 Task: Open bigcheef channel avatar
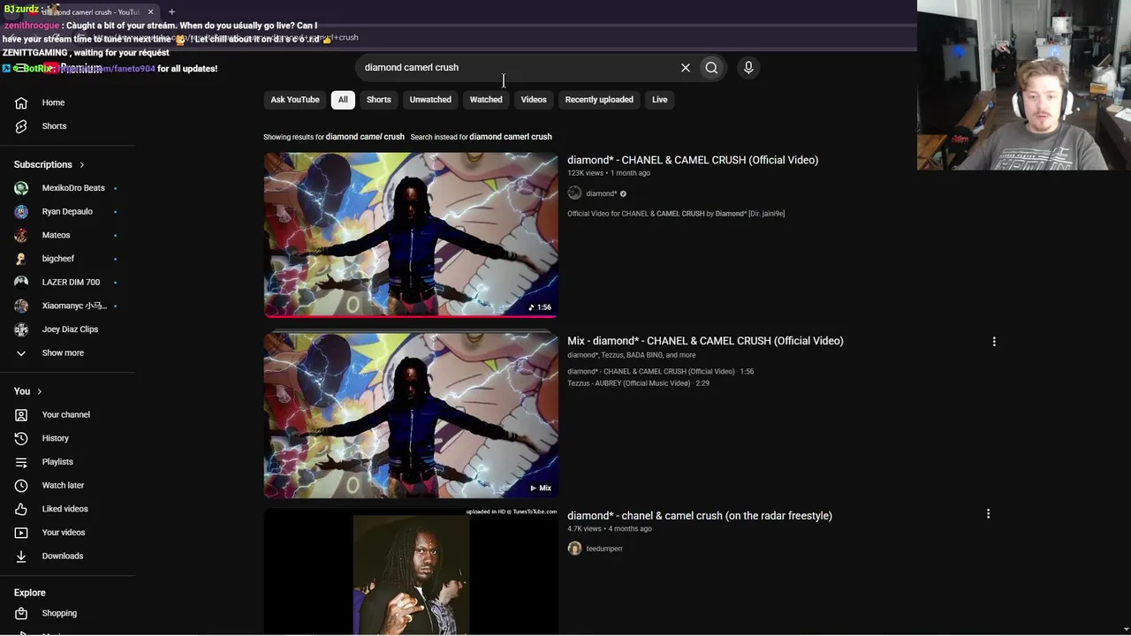[x=21, y=259]
